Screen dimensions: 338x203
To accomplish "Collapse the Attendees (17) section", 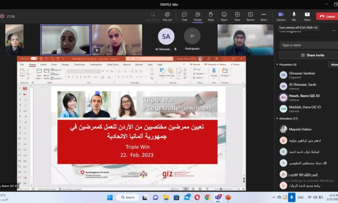I will [x=277, y=119].
